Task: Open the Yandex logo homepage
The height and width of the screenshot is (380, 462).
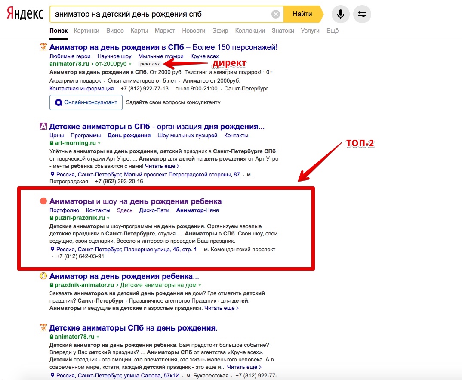Action: (x=25, y=14)
